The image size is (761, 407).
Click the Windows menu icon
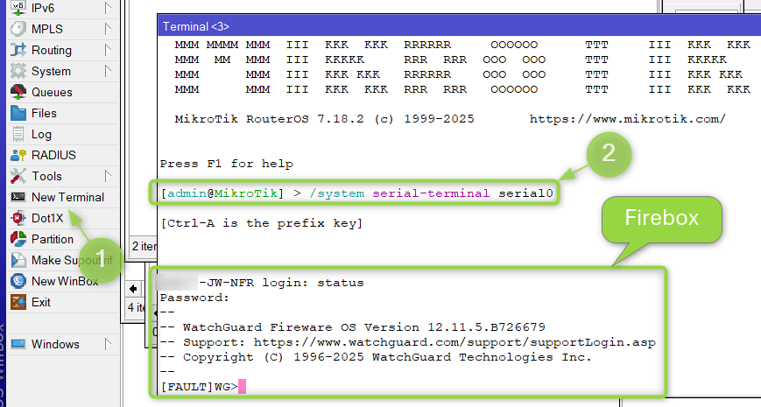(18, 344)
